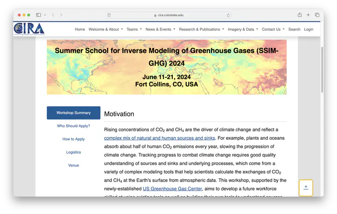The image size is (337, 214).
Task: Open the Share icon in the toolbar
Action: coord(300,15)
